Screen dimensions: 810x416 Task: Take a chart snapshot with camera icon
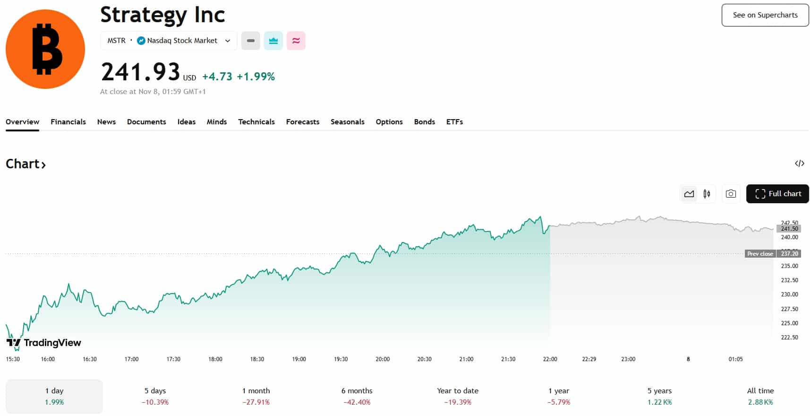click(x=731, y=194)
